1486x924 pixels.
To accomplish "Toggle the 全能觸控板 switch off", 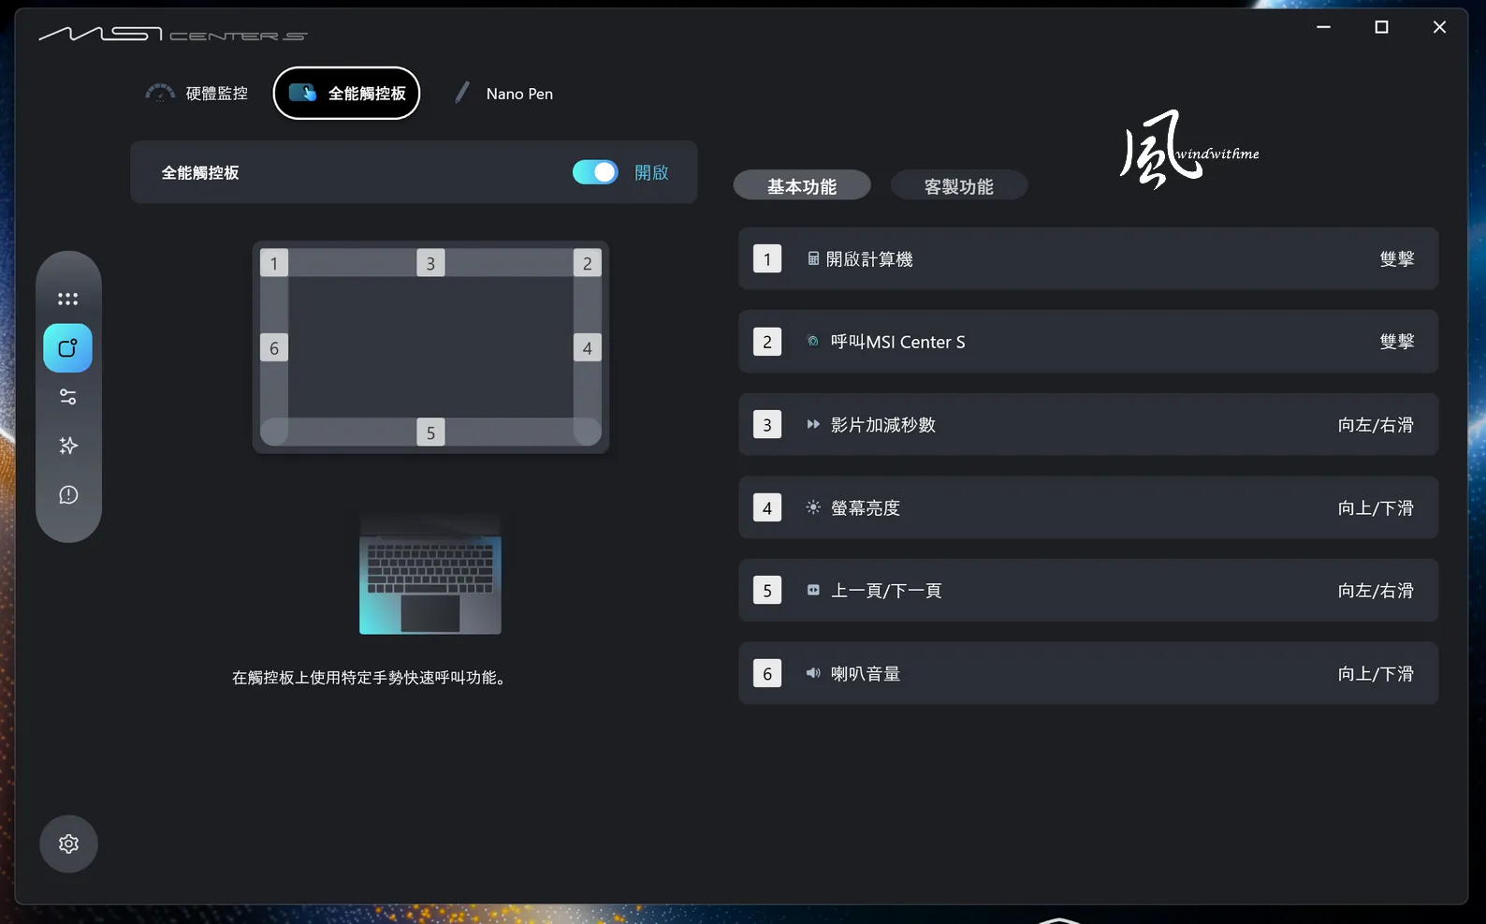I will (595, 172).
